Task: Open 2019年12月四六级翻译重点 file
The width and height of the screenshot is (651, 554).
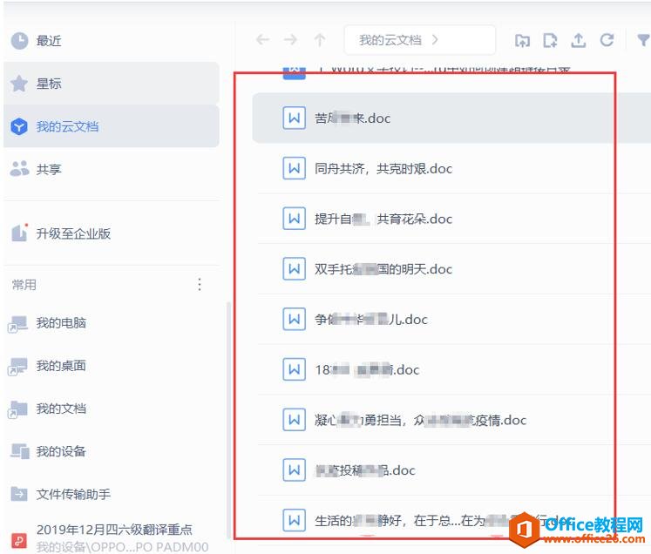Action: pyautogui.click(x=112, y=537)
